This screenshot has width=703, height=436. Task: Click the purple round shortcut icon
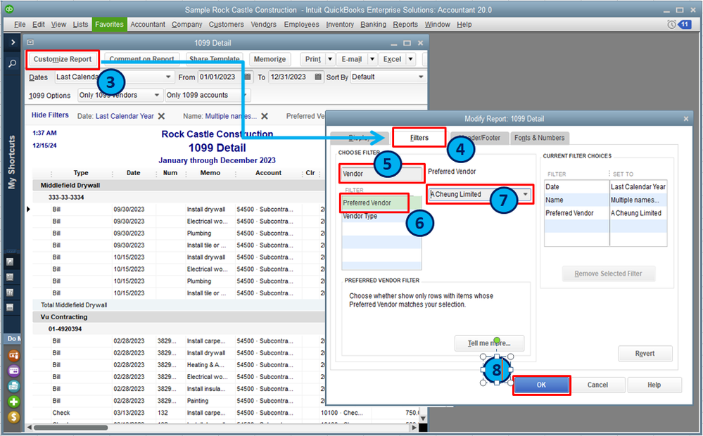(13, 371)
